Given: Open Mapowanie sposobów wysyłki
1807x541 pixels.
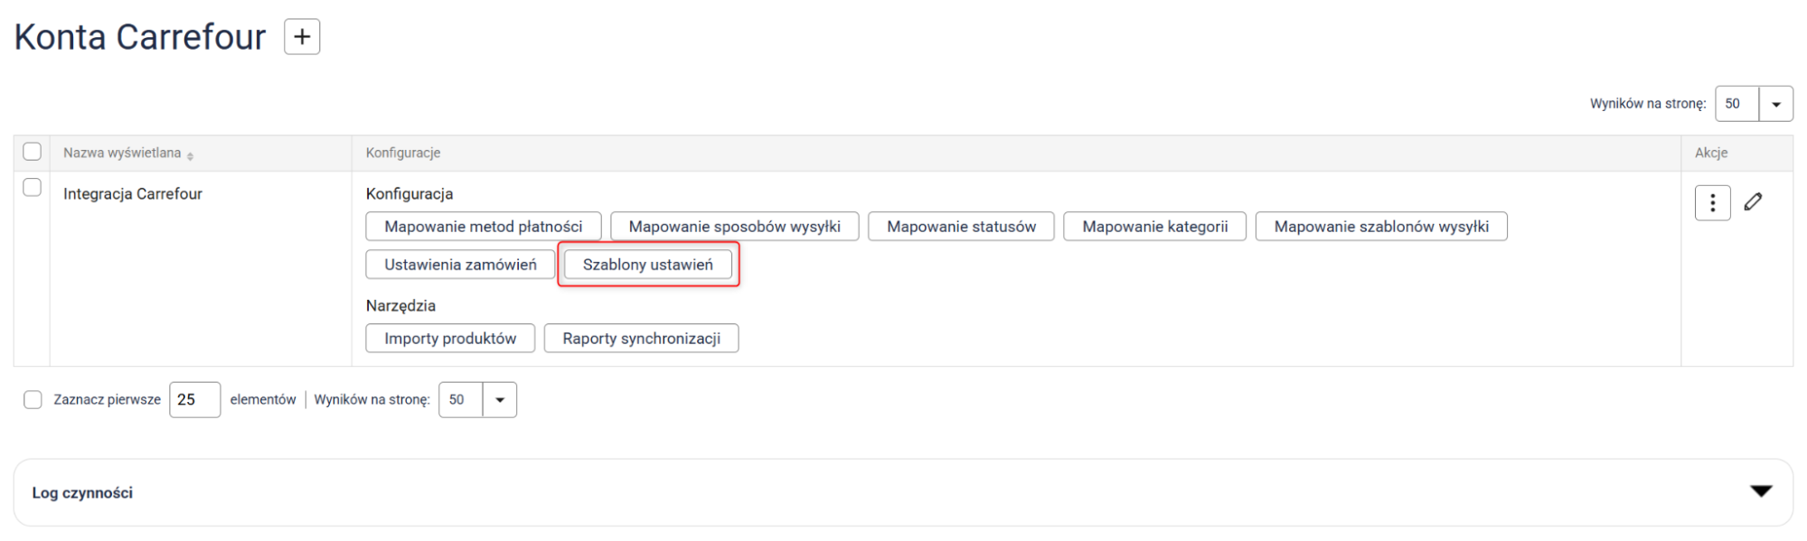Looking at the screenshot, I should point(734,227).
